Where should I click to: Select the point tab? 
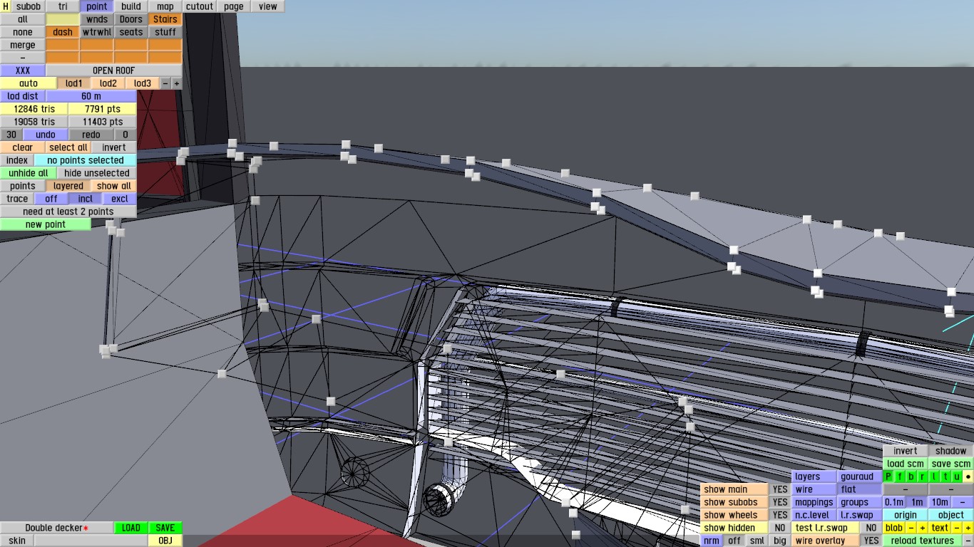point(97,6)
